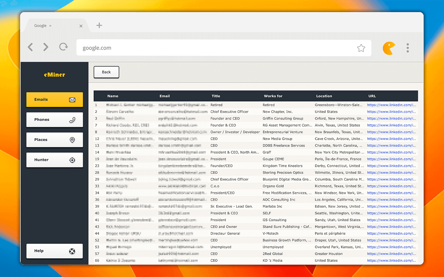
Task: Click the 'RG Asset Management' company cell
Action: pyautogui.click(x=287, y=125)
